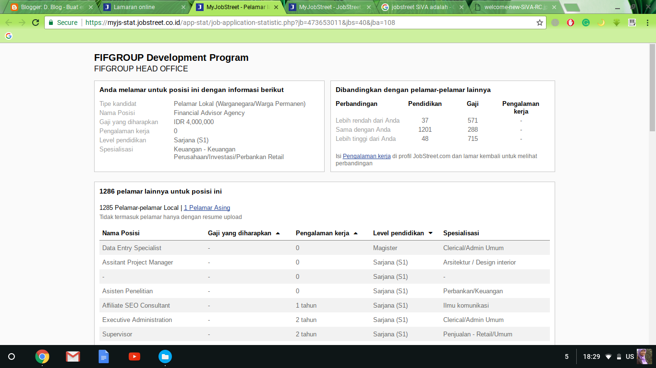Open the ChromeOS launcher circle
Image resolution: width=656 pixels, height=368 pixels.
click(x=12, y=356)
